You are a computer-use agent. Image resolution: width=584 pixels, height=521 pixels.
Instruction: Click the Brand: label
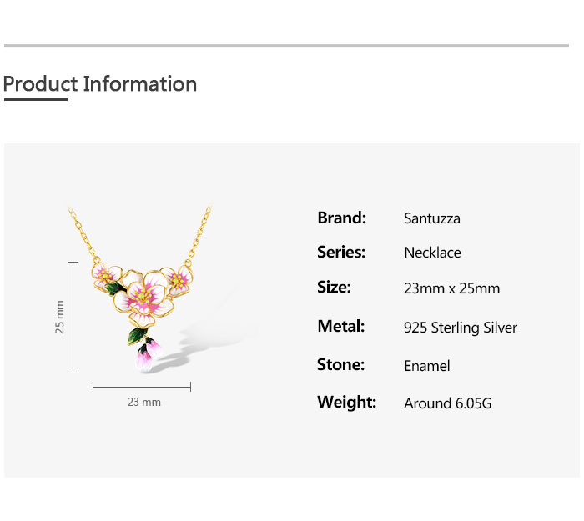pos(341,218)
